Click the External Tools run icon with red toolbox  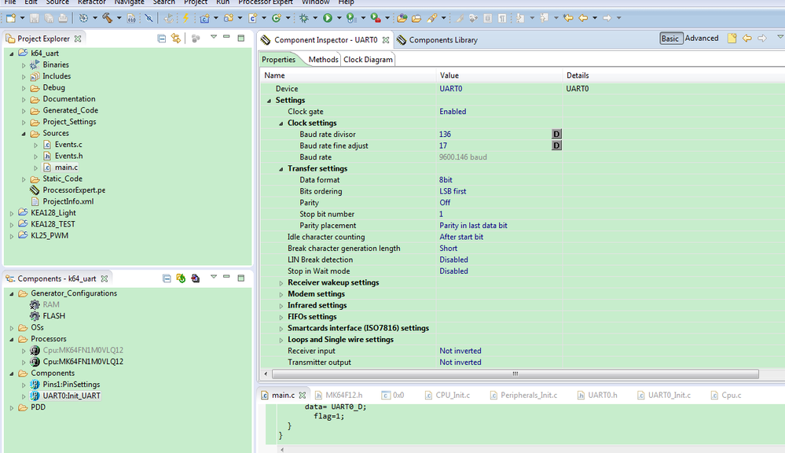[x=376, y=18]
